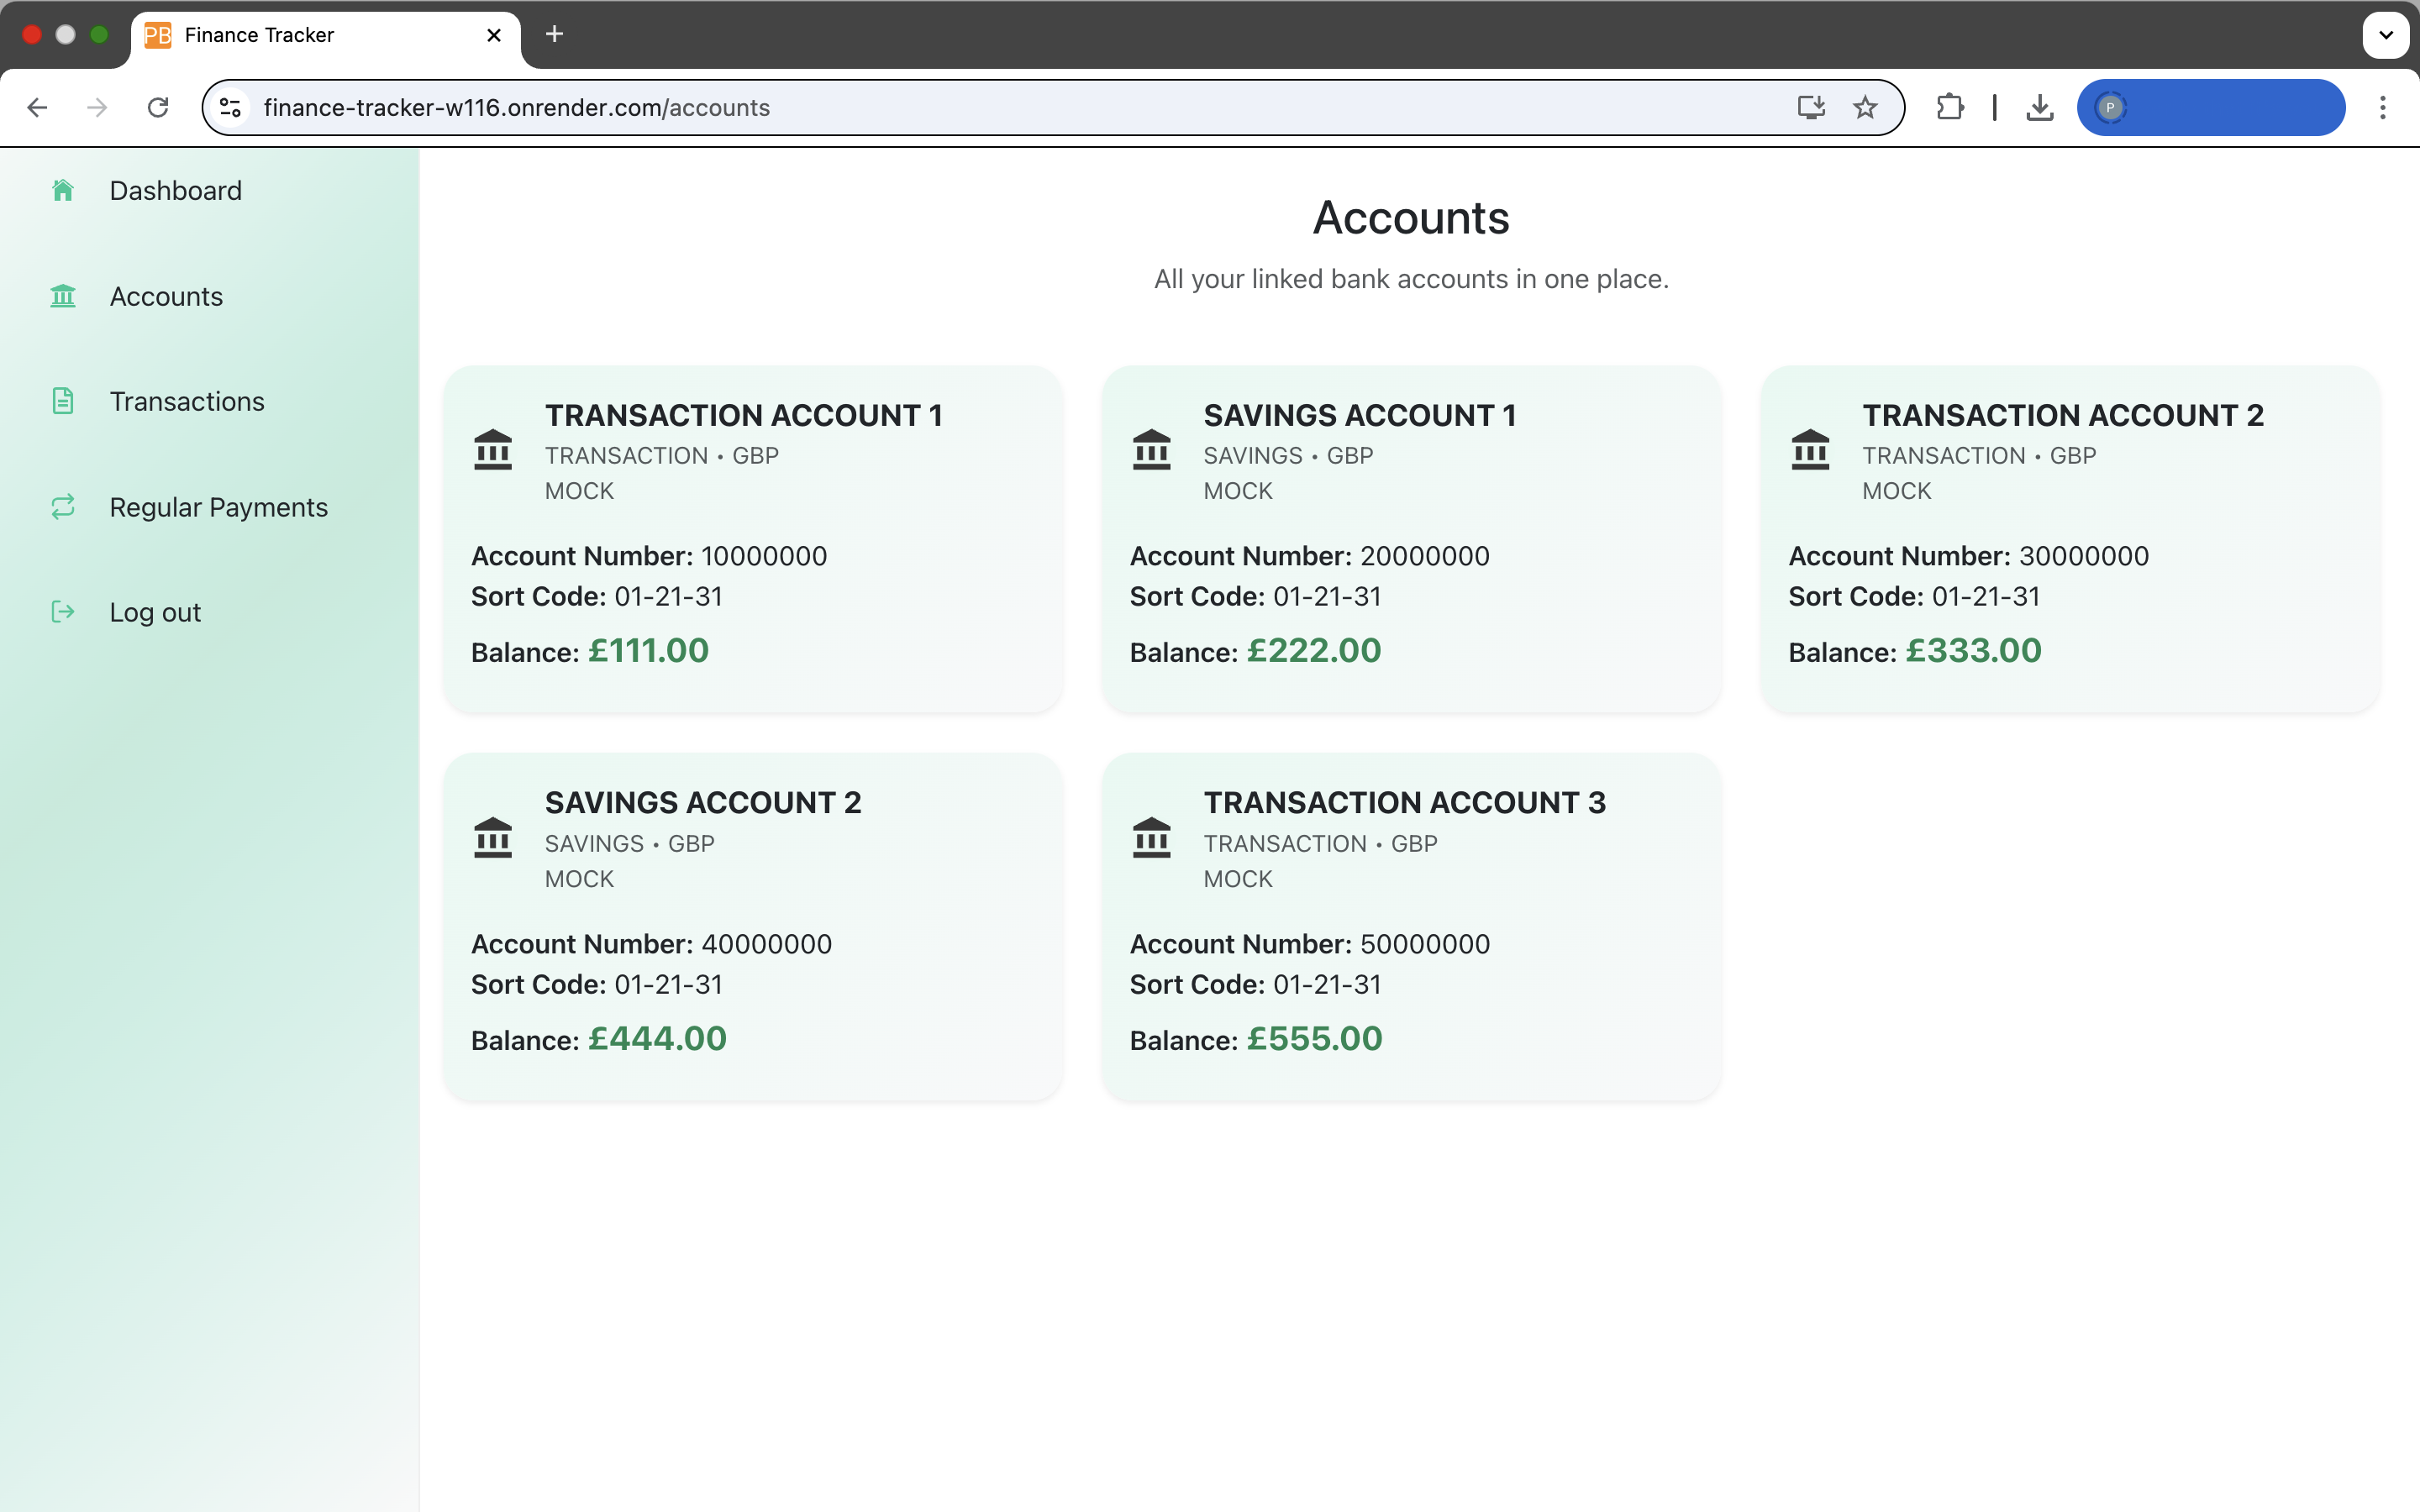Click the Transactions document icon in sidebar
This screenshot has width=2420, height=1512.
click(63, 401)
